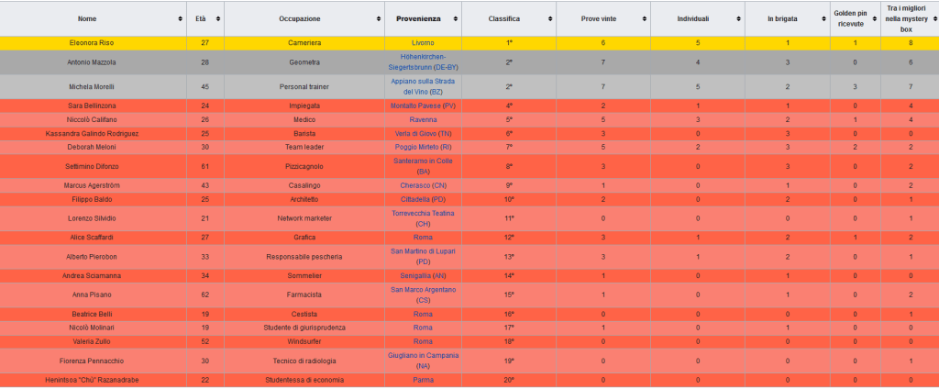Sort by Occupazione using its arrow icon
The image size is (939, 389).
377,18
